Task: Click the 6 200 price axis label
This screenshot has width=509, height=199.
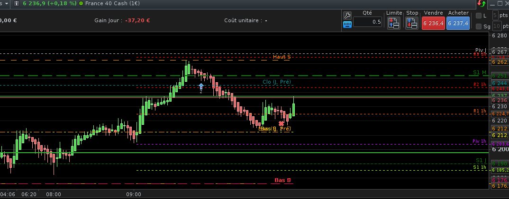Action: pyautogui.click(x=500, y=149)
